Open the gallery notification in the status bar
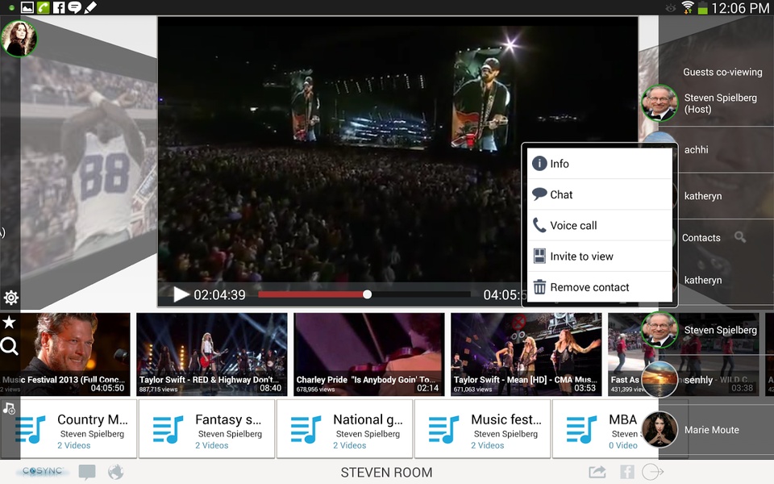Image resolution: width=774 pixels, height=484 pixels. [27, 7]
